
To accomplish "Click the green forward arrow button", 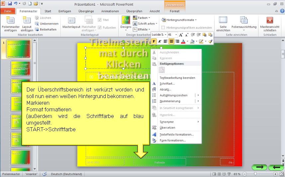I will (259, 168).
